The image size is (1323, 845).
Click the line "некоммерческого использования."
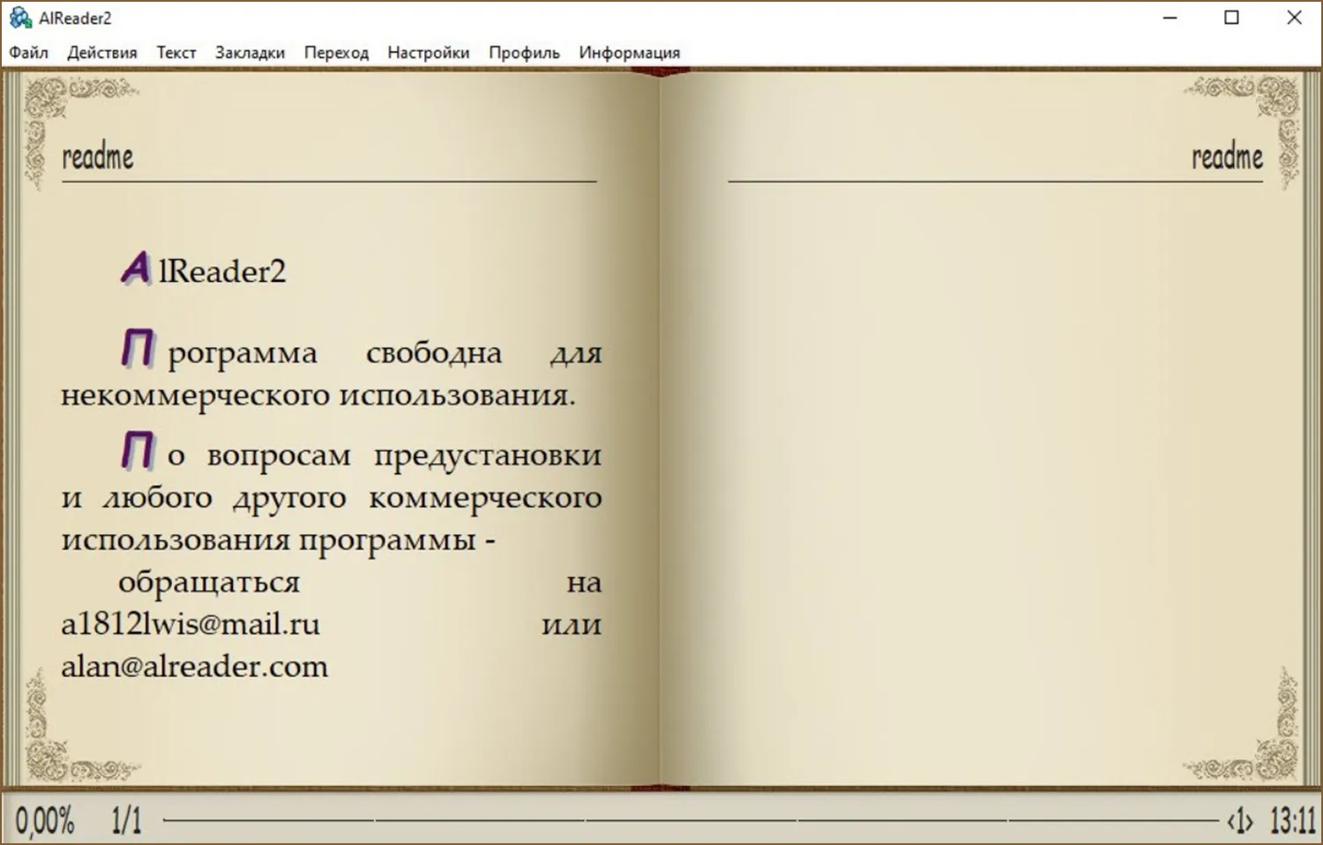point(318,395)
